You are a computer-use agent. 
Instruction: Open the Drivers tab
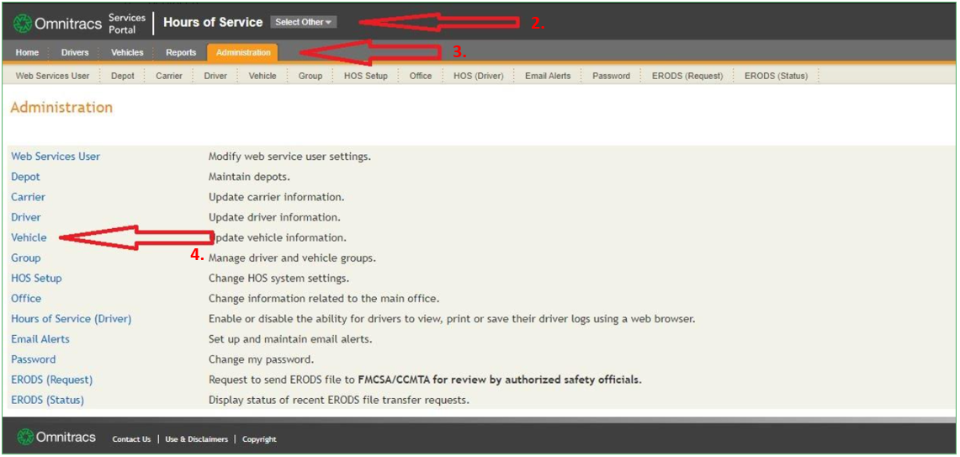point(75,53)
